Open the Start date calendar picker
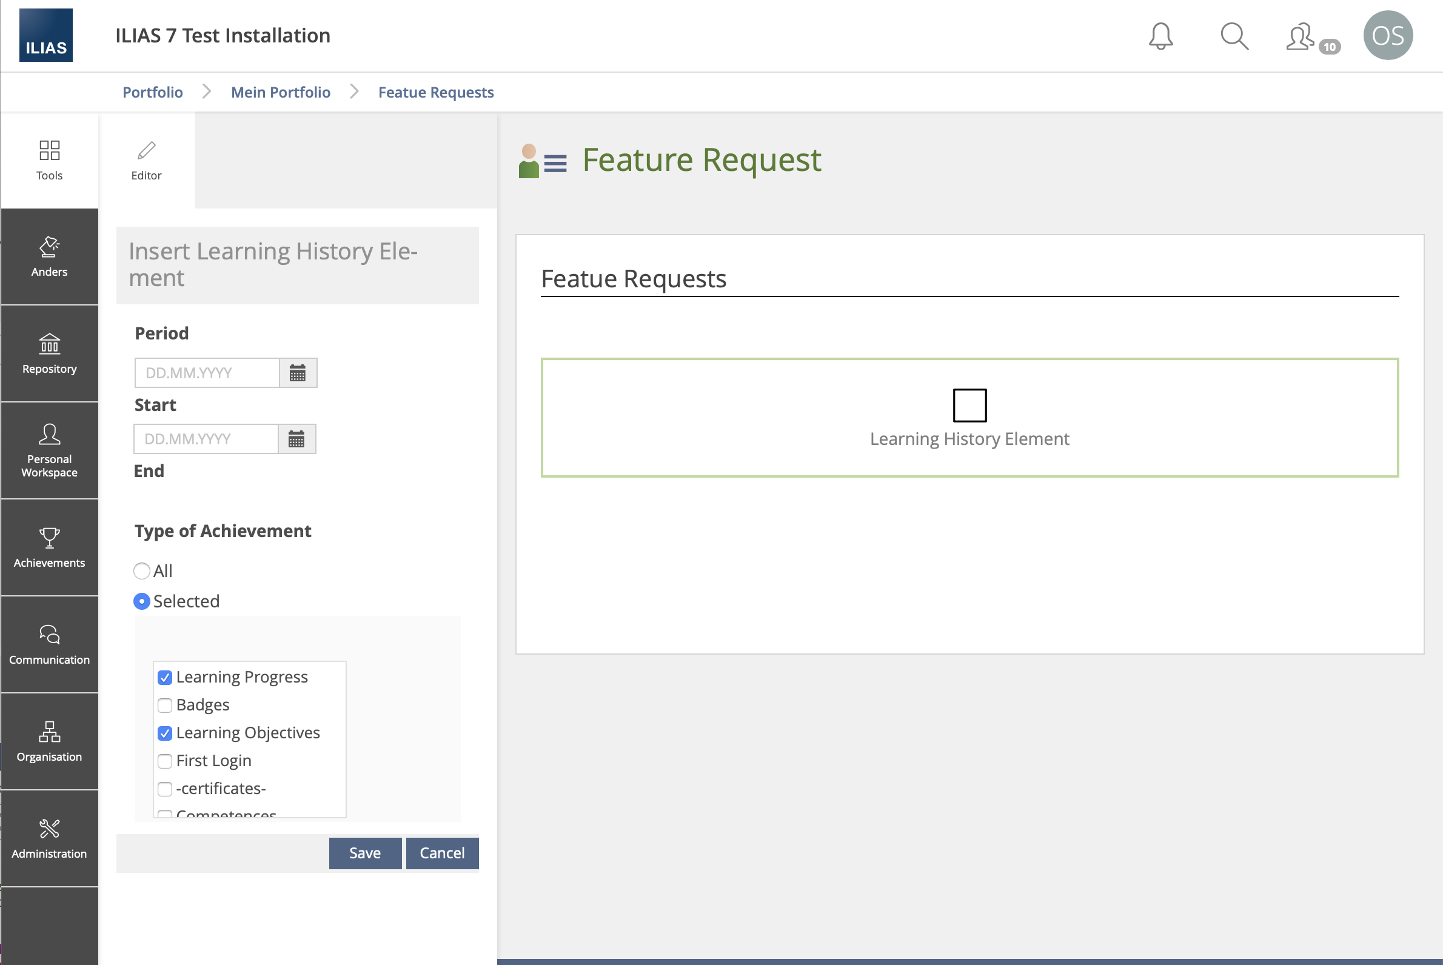 coord(298,373)
